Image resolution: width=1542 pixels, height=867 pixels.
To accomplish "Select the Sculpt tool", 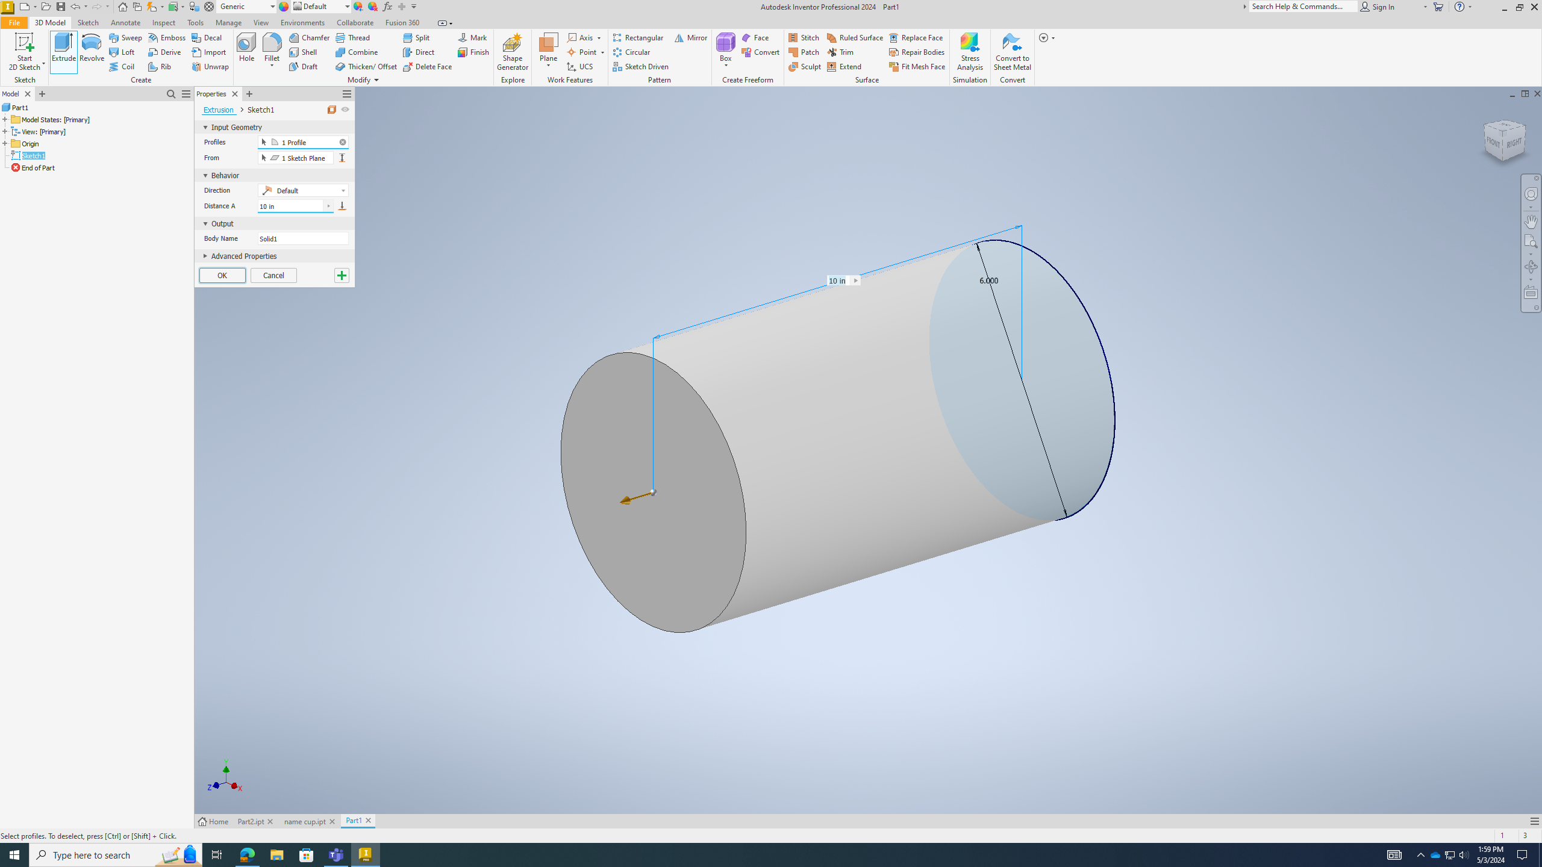I will 805,66.
